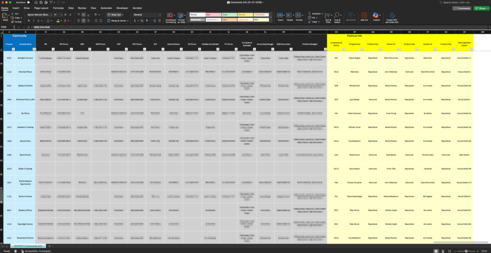Open the Page Layout tab

pos(41,8)
